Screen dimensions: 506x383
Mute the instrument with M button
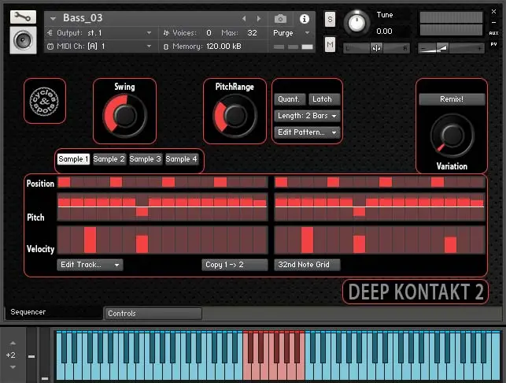(x=330, y=45)
